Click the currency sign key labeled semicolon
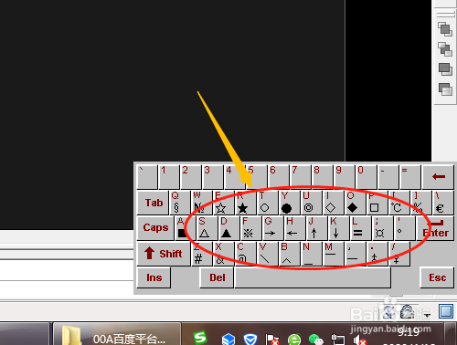This screenshot has width=457, height=345. tap(382, 228)
